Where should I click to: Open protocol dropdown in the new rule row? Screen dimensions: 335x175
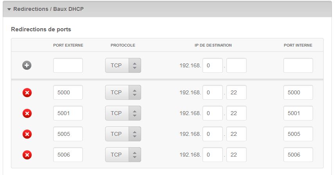click(x=123, y=65)
